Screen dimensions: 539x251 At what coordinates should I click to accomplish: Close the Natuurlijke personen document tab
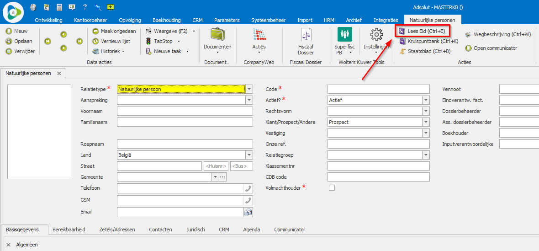58,73
